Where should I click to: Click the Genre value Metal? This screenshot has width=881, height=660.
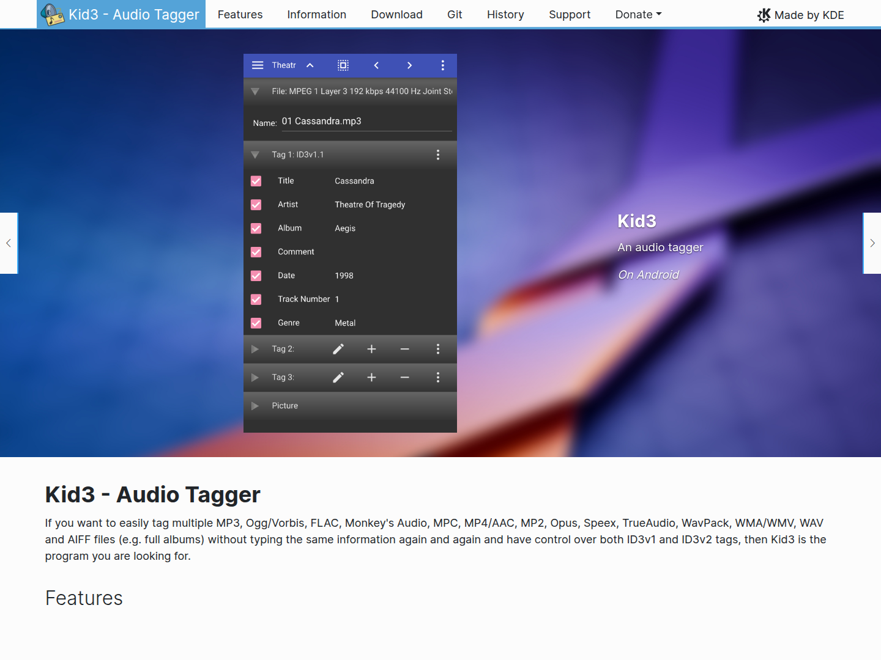(x=345, y=323)
